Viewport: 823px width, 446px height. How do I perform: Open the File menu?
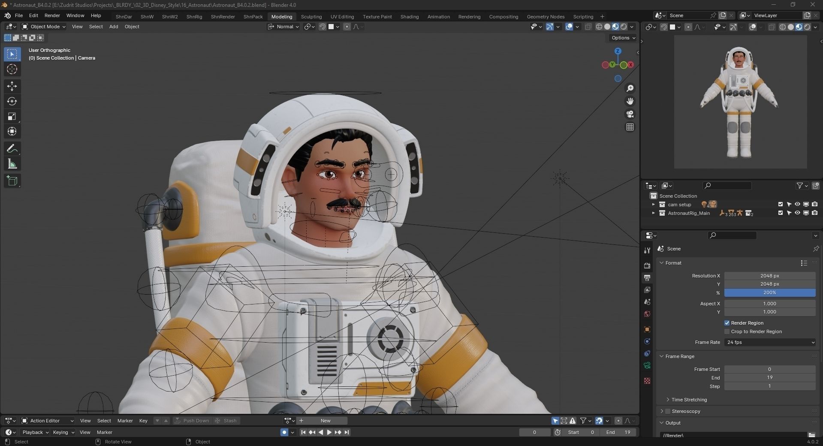(x=19, y=15)
